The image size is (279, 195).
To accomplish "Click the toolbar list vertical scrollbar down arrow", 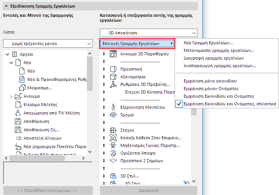I will (194, 181).
